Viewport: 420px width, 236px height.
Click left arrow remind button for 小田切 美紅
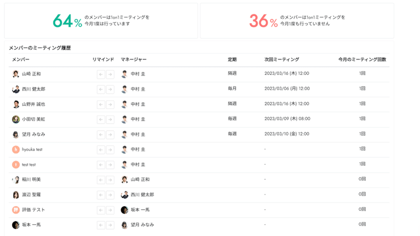pos(101,120)
